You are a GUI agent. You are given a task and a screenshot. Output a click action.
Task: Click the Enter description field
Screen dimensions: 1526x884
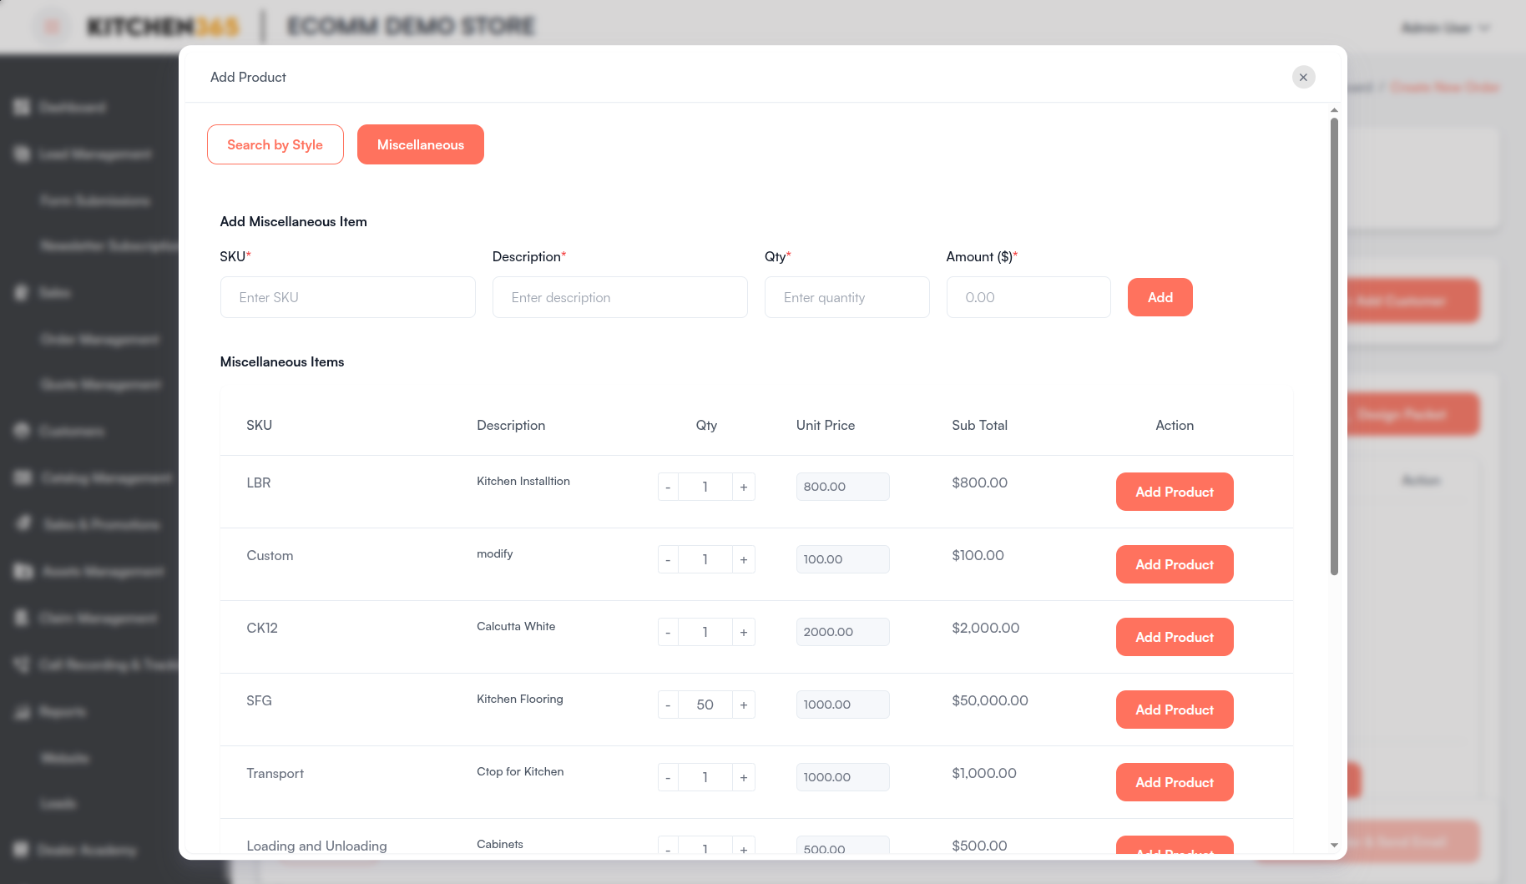click(620, 297)
